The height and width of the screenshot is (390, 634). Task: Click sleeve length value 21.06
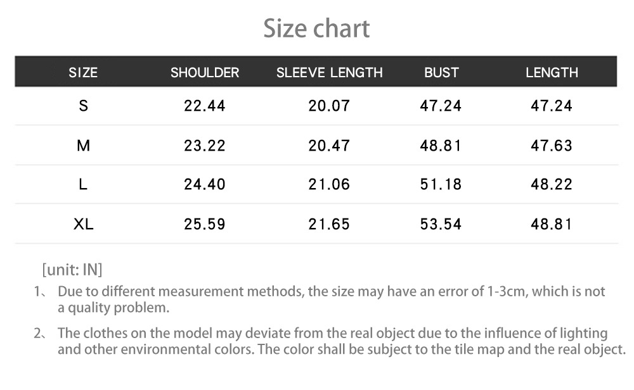329,185
